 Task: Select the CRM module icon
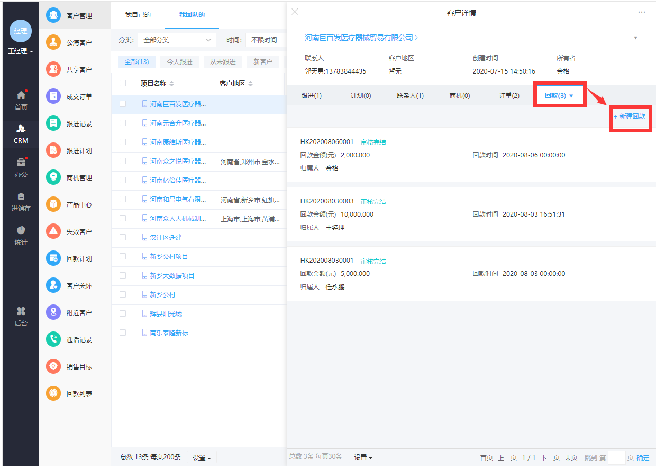(x=21, y=129)
